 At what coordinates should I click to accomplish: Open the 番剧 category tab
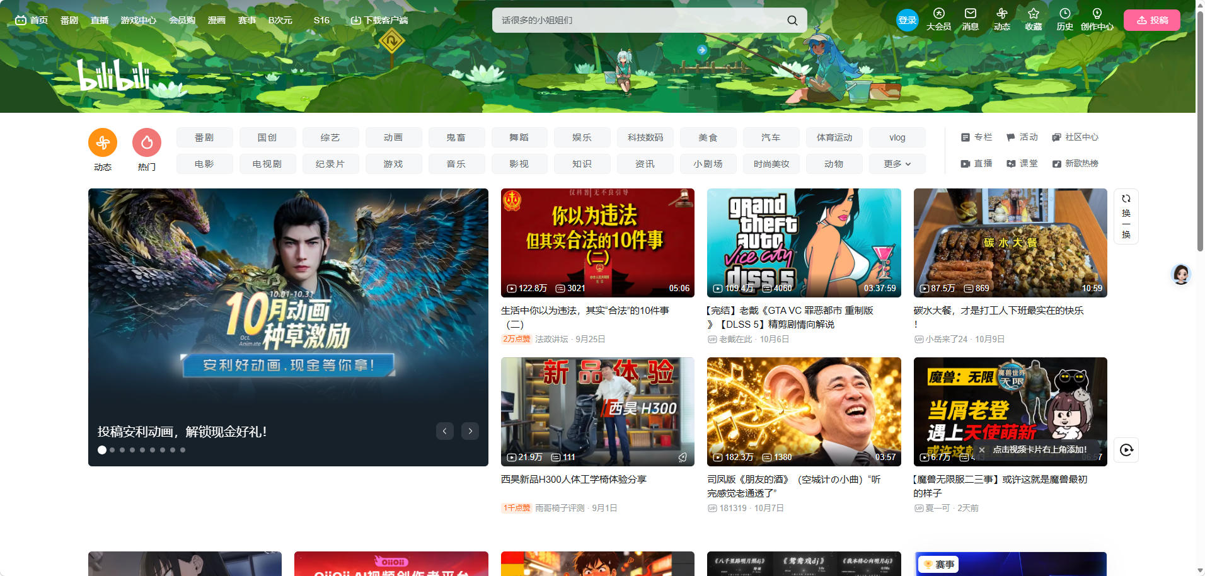tap(204, 137)
